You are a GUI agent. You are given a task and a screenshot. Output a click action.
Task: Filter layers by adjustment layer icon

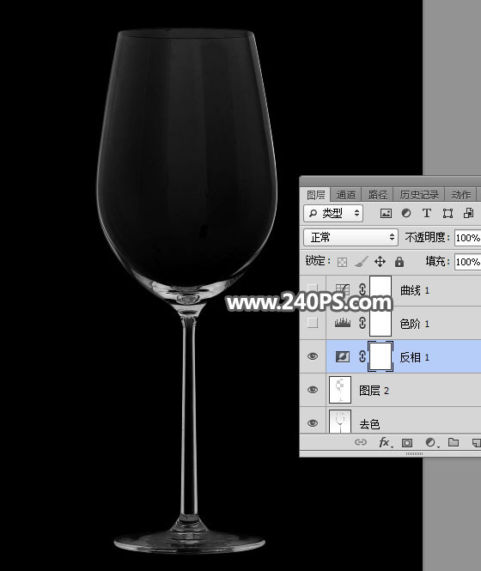coord(406,214)
